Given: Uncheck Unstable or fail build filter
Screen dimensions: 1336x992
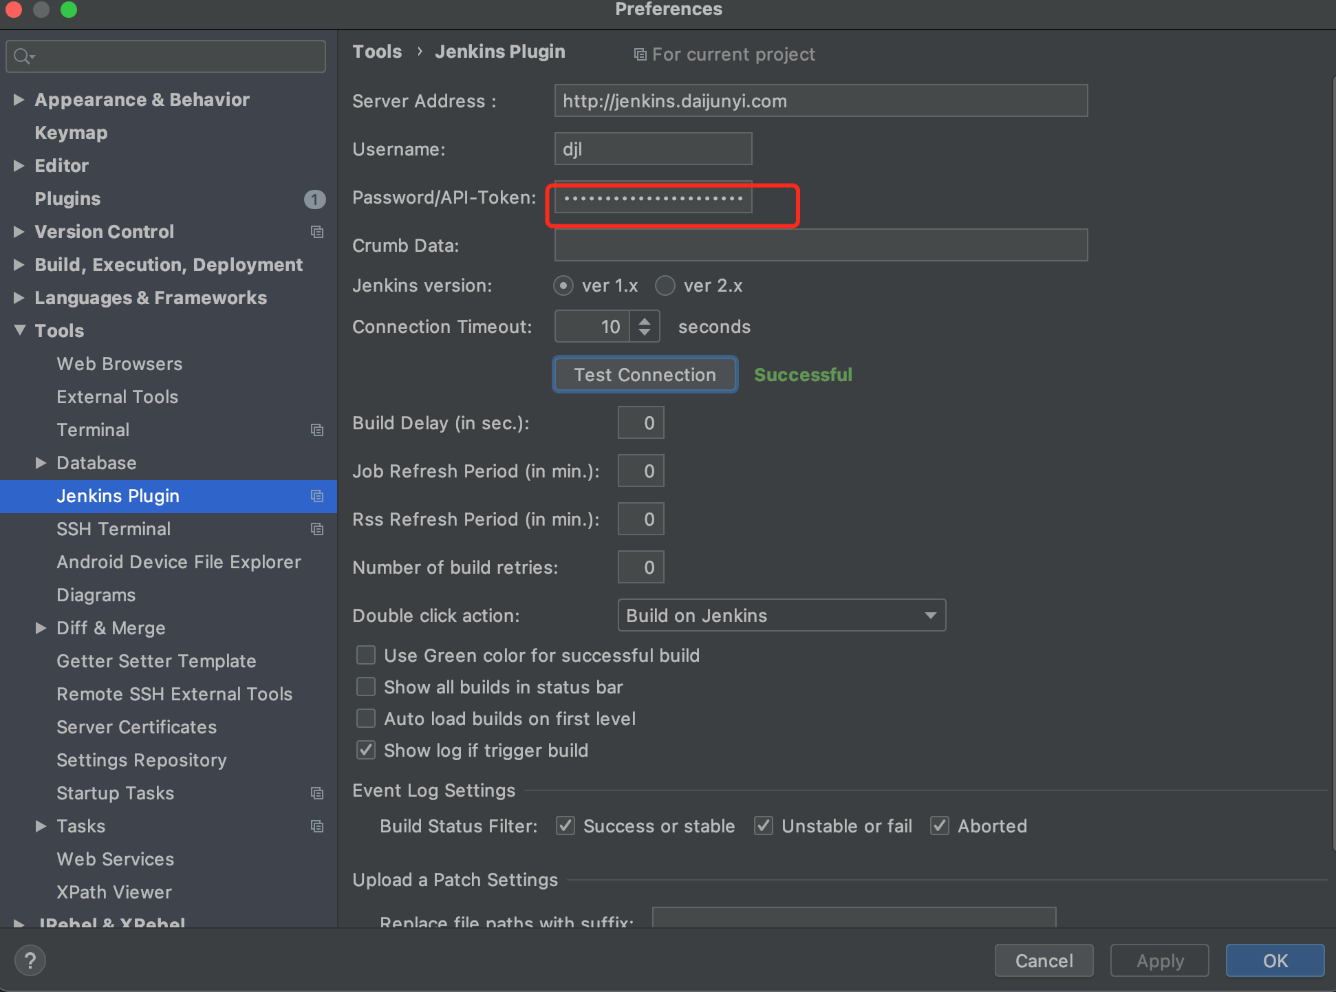Looking at the screenshot, I should (x=764, y=826).
